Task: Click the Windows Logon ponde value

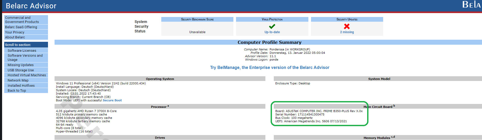Action: [274, 60]
